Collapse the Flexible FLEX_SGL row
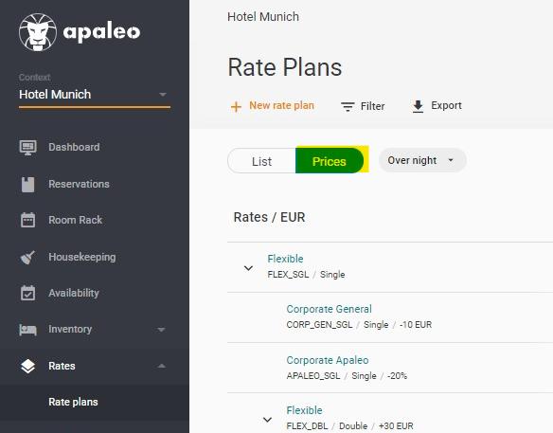Image resolution: width=553 pixels, height=433 pixels. click(x=248, y=268)
